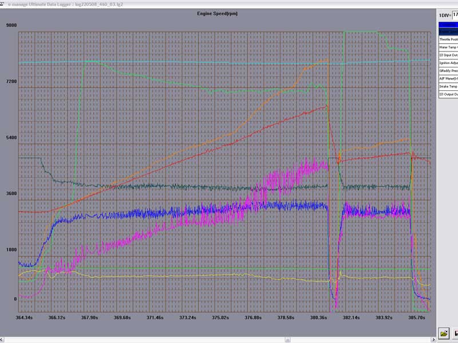Click the 380.36s time axis marker
This screenshot has height=343, width=458.
(318, 317)
